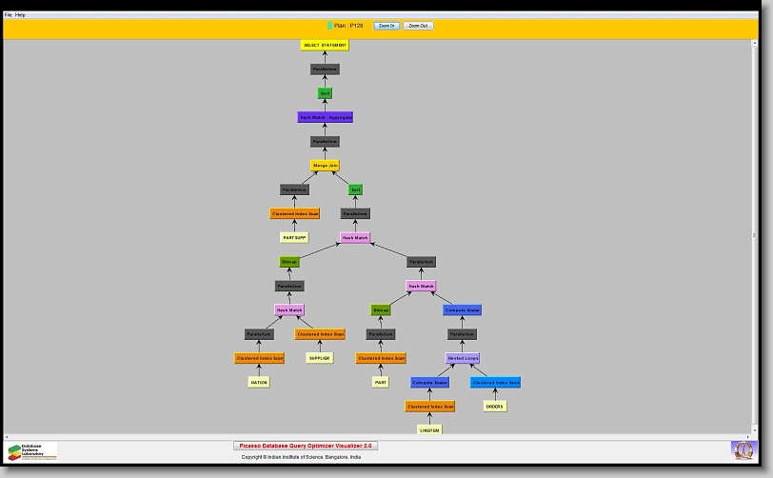Click the Clustered Index Scan above LINEITEM

coord(429,407)
